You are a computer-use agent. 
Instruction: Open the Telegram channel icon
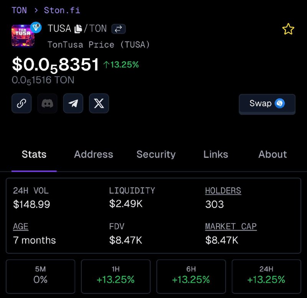[x=73, y=103]
